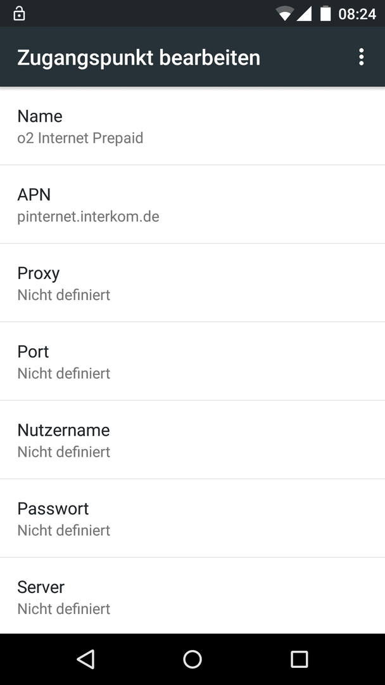Tap the Wi-Fi status icon
The width and height of the screenshot is (385, 685).
(285, 15)
